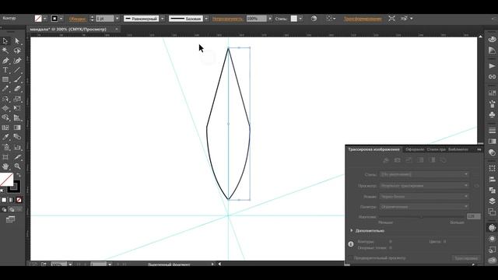
Task: Change the Screen Mode button
Action: click(x=10, y=219)
